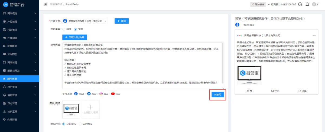325x132 pixels.
Task: Click the 插件市场 lock icon
Action: point(4,79)
